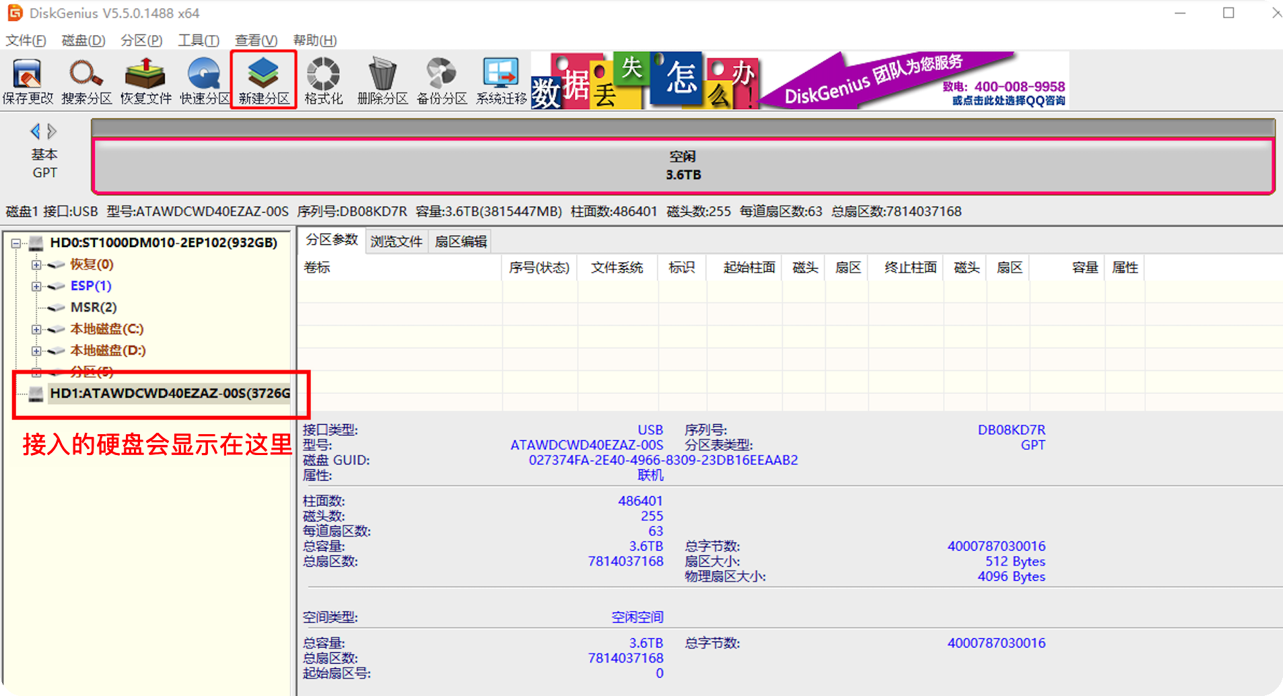The width and height of the screenshot is (1283, 696).
Task: Select HD0:ST1000DM010-2EP102(932GB) in the tree
Action: 164,242
